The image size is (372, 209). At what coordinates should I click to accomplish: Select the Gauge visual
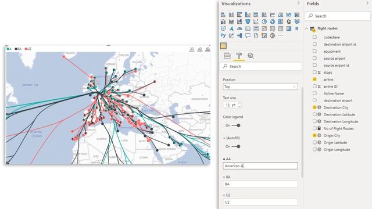click(x=239, y=28)
